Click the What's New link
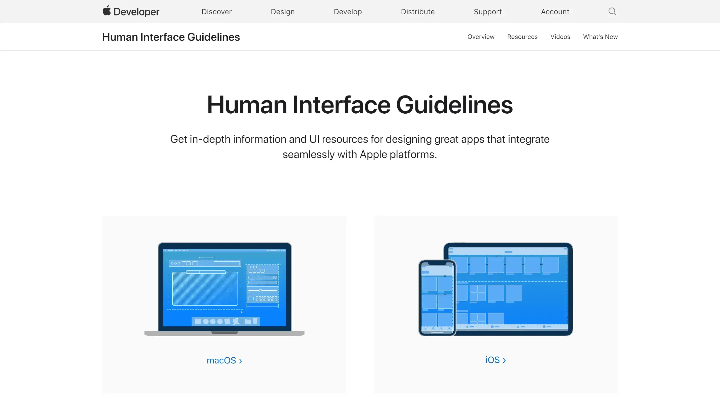Screen dimensions: 720x405 (600, 37)
